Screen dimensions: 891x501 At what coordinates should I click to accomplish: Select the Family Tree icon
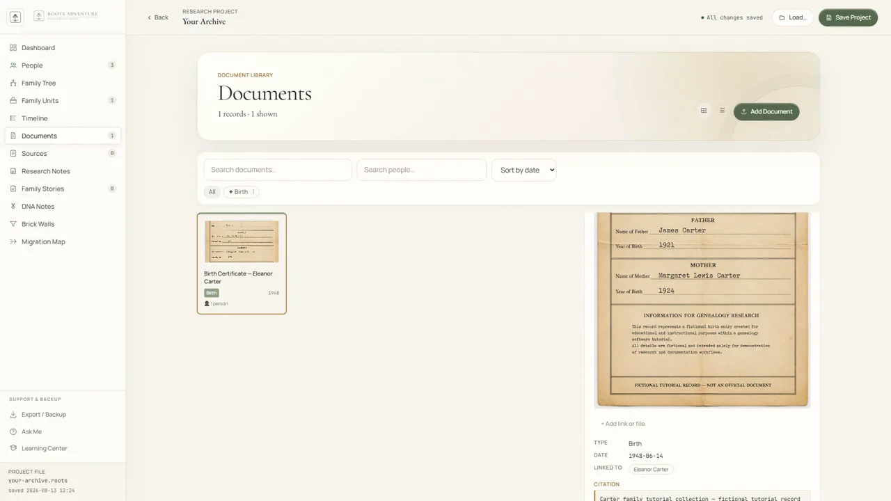[13, 83]
